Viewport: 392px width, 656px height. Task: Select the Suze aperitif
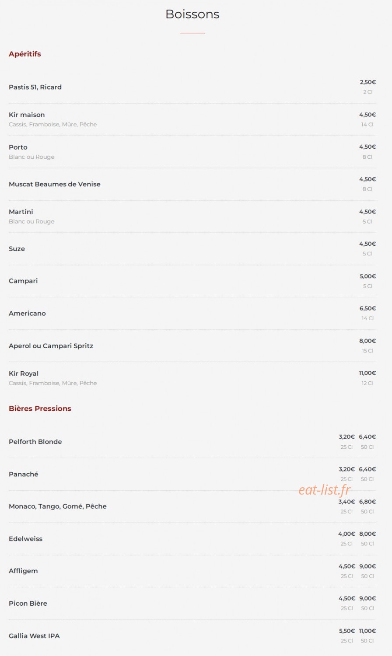(x=17, y=248)
